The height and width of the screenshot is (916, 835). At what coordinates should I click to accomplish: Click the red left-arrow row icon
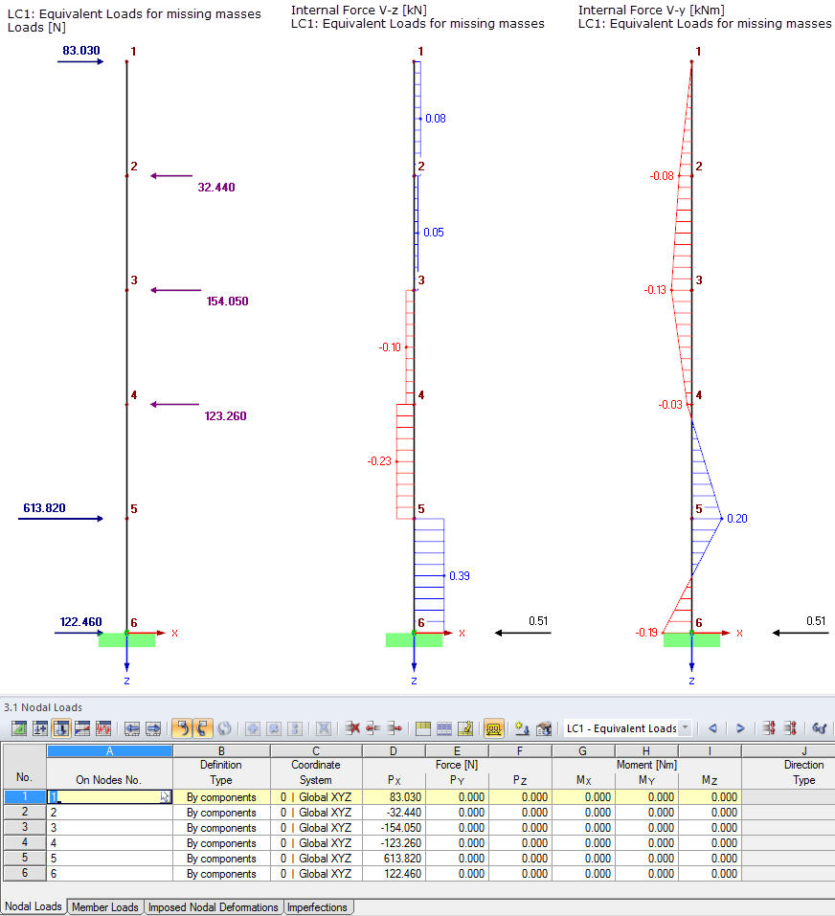pos(372,728)
